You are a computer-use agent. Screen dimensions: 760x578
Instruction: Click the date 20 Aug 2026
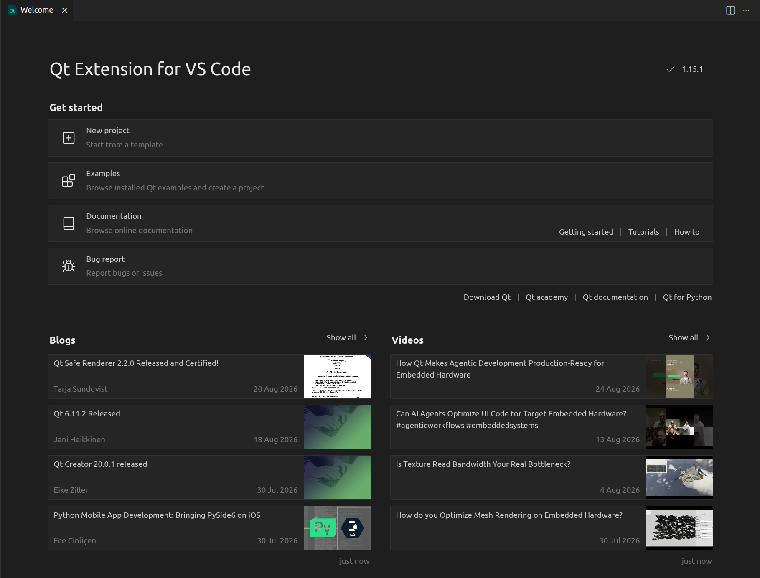pos(275,389)
